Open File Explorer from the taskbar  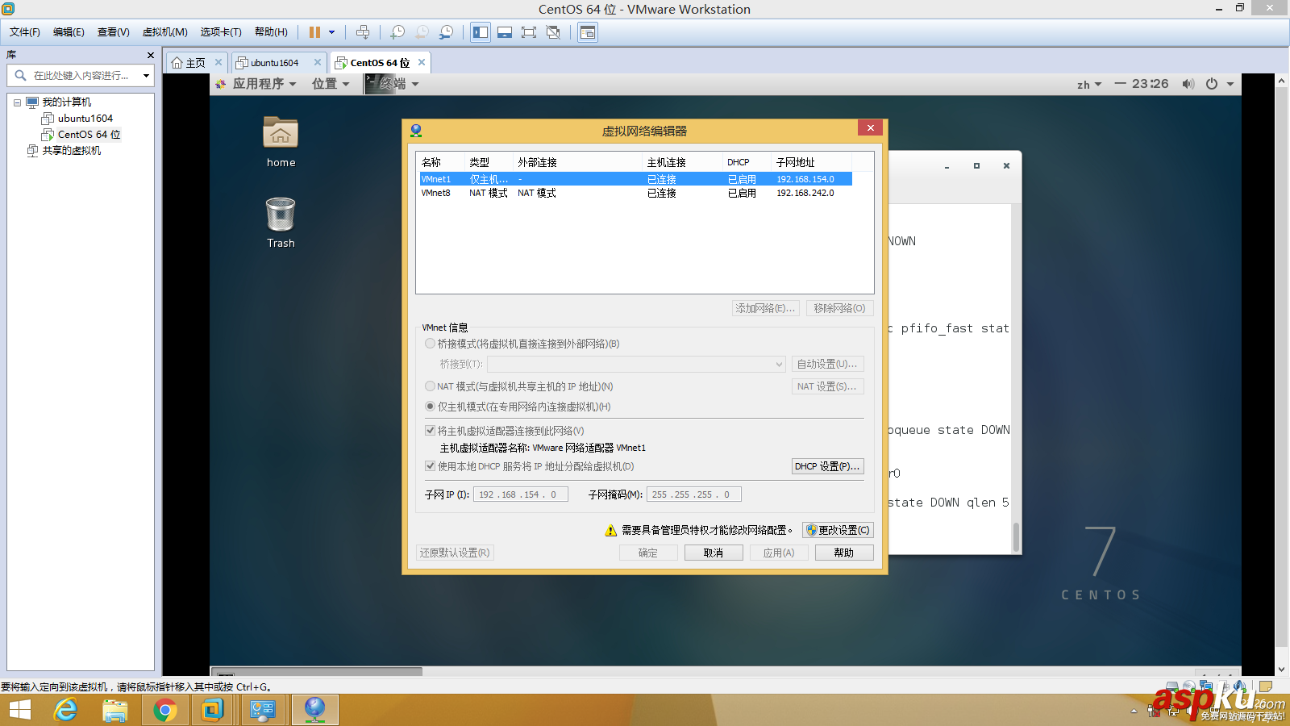[x=115, y=710]
